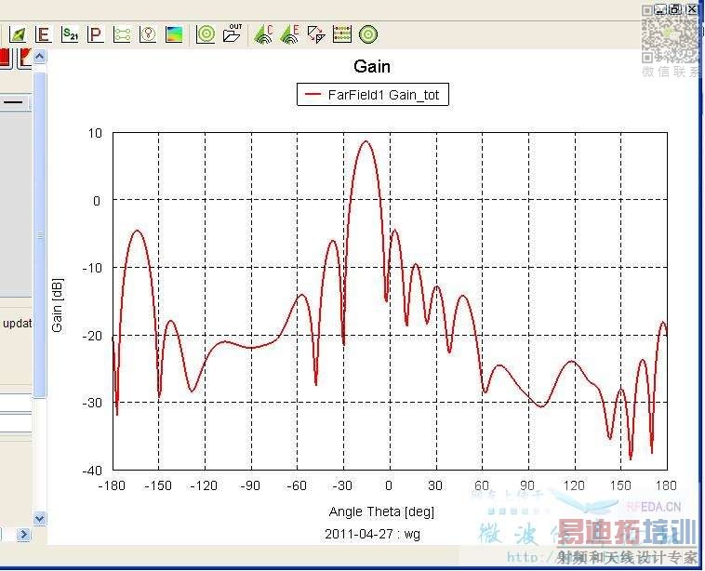Click the 90 tick label on the horizontal axis
Image resolution: width=705 pixels, height=571 pixels.
tap(527, 485)
